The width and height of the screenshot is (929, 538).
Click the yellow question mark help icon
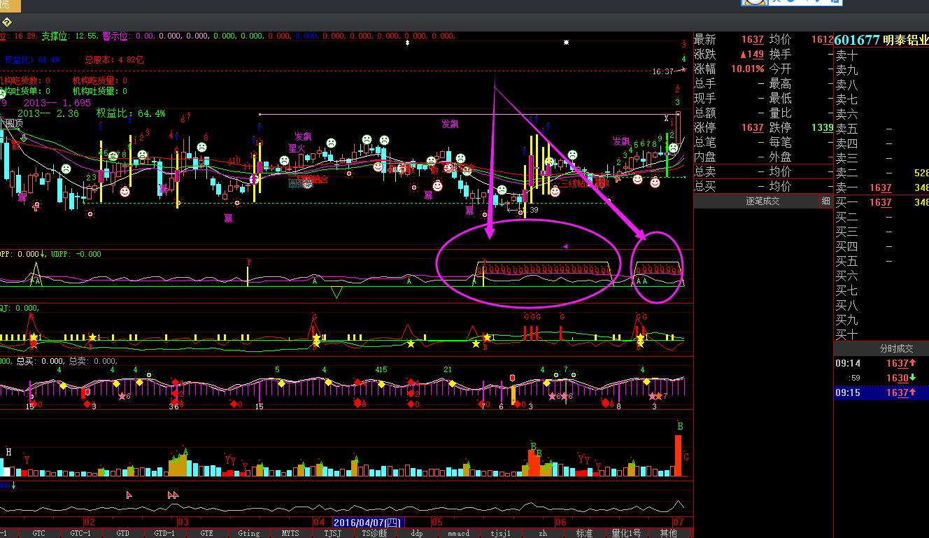coord(7,22)
